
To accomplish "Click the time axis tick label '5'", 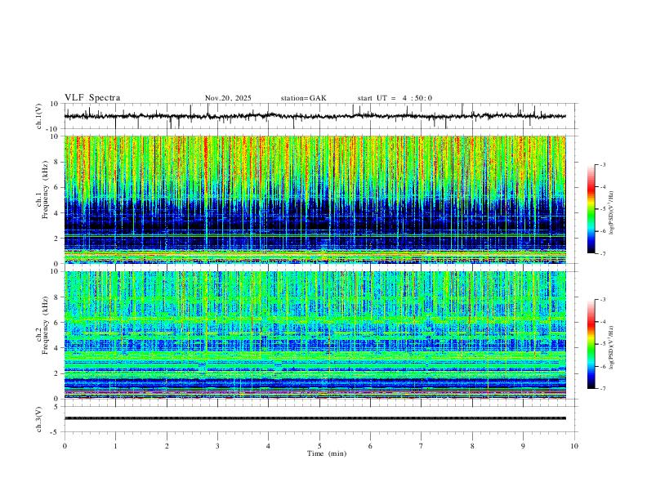I will (x=319, y=446).
